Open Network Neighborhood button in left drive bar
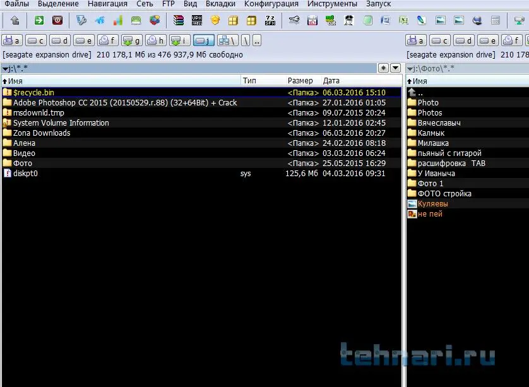Viewport: 529px width, 387px height. point(228,41)
